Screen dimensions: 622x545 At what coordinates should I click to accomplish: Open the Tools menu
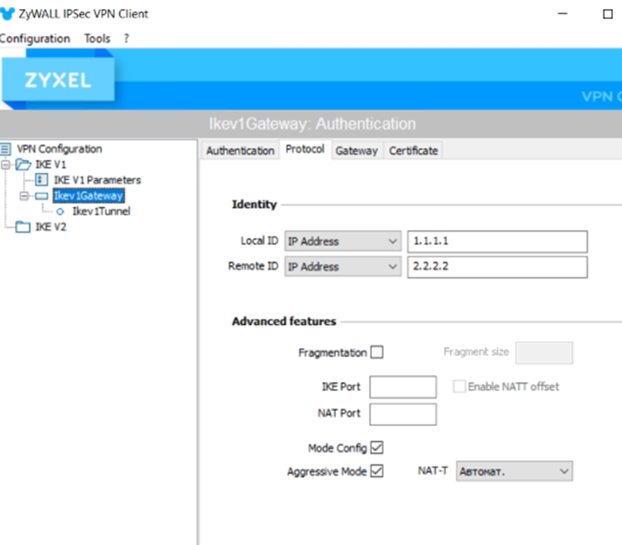click(x=97, y=38)
